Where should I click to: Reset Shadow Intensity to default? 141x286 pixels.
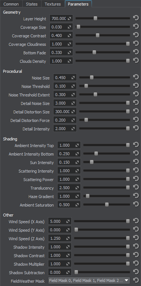(136, 246)
